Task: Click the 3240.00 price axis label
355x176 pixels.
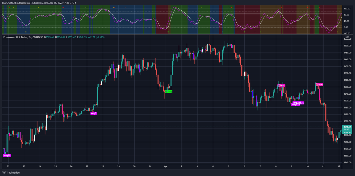Action: [x=347, y=94]
